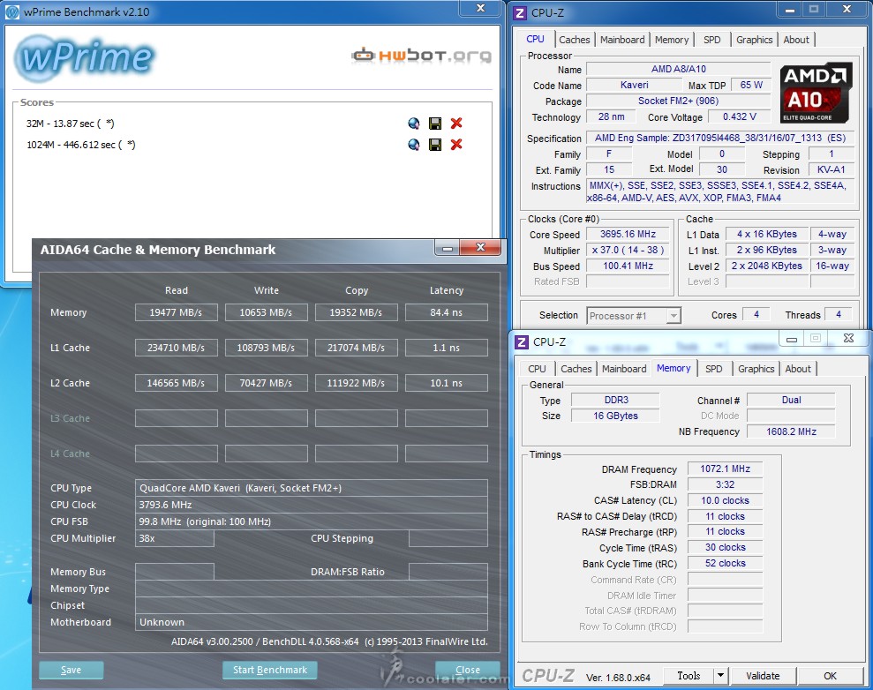
Task: Close the AIDA64 window with red X
Action: (481, 248)
